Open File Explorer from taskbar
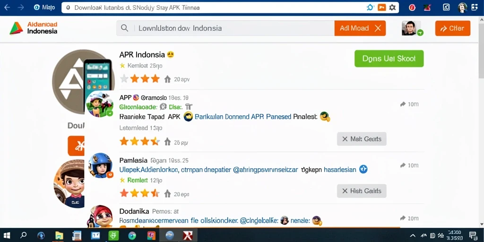Viewport: 484px width, 242px height. click(59, 235)
